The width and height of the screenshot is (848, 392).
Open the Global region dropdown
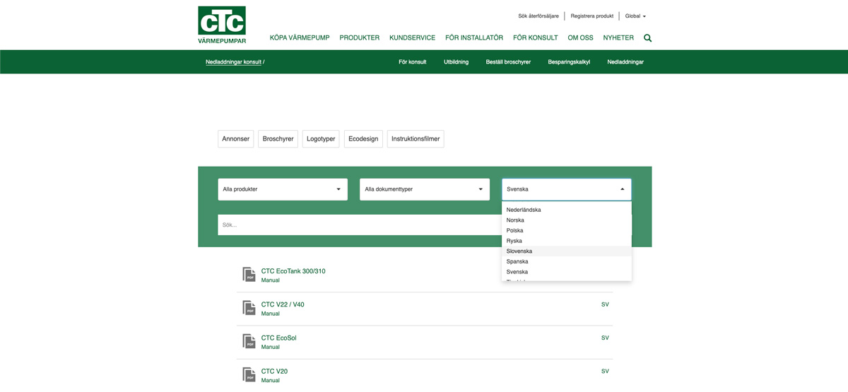[635, 16]
